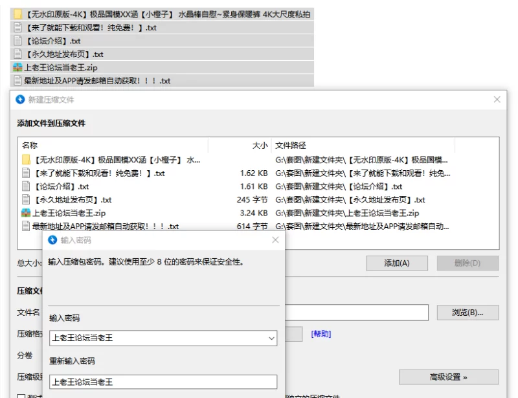Click the 文件路径 column header
Screen dimensions: 518x398
[291, 146]
